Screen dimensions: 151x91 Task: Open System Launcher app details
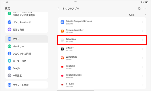pos(102,31)
